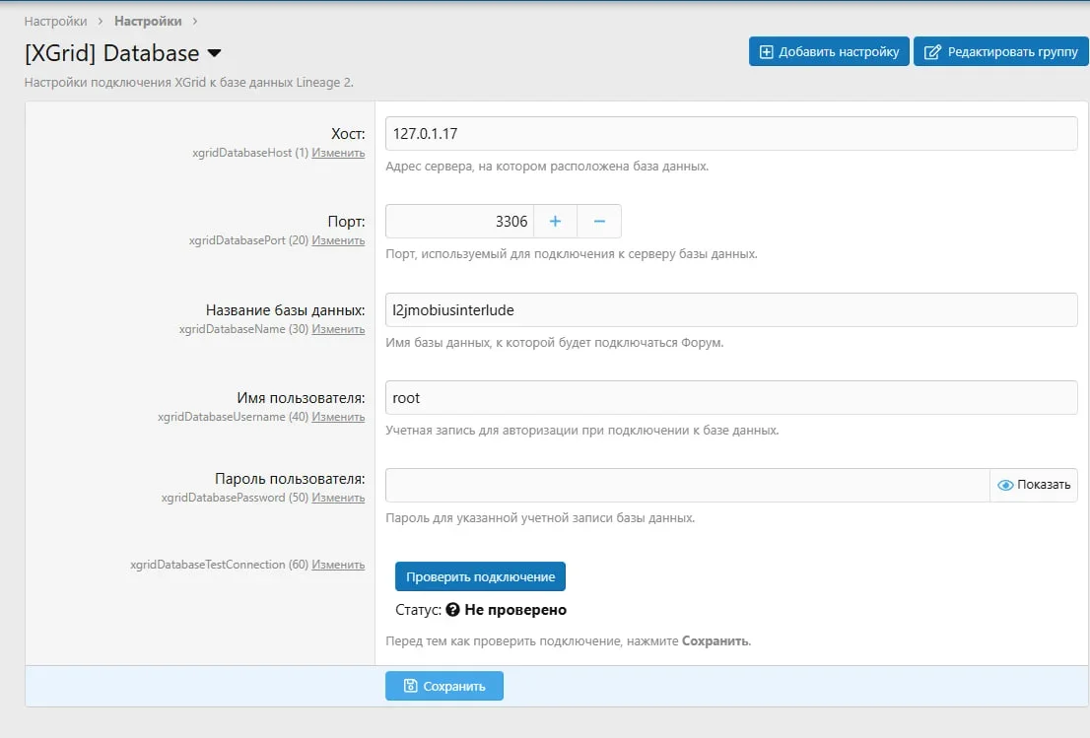Focus the Хост input field
Screen dimensions: 1090x738
731,133
